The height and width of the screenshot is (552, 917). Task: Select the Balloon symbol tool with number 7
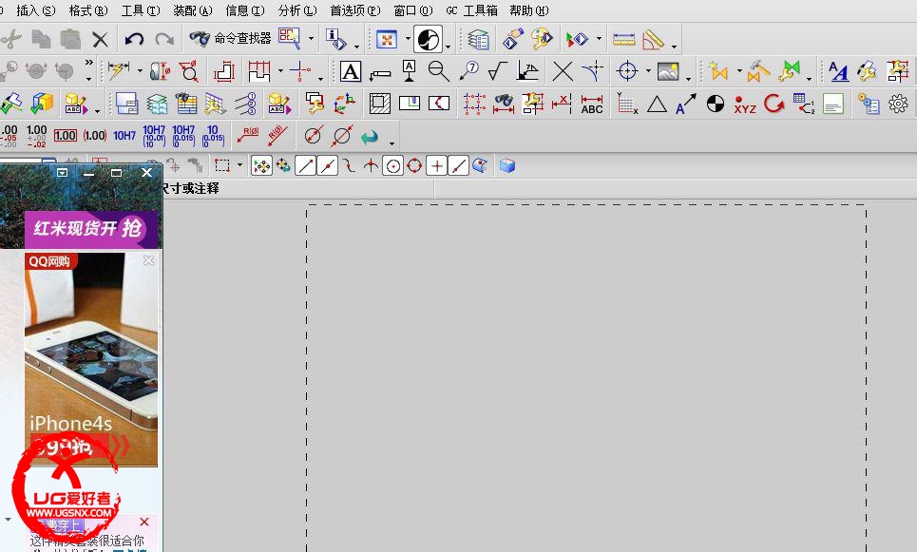pos(469,70)
